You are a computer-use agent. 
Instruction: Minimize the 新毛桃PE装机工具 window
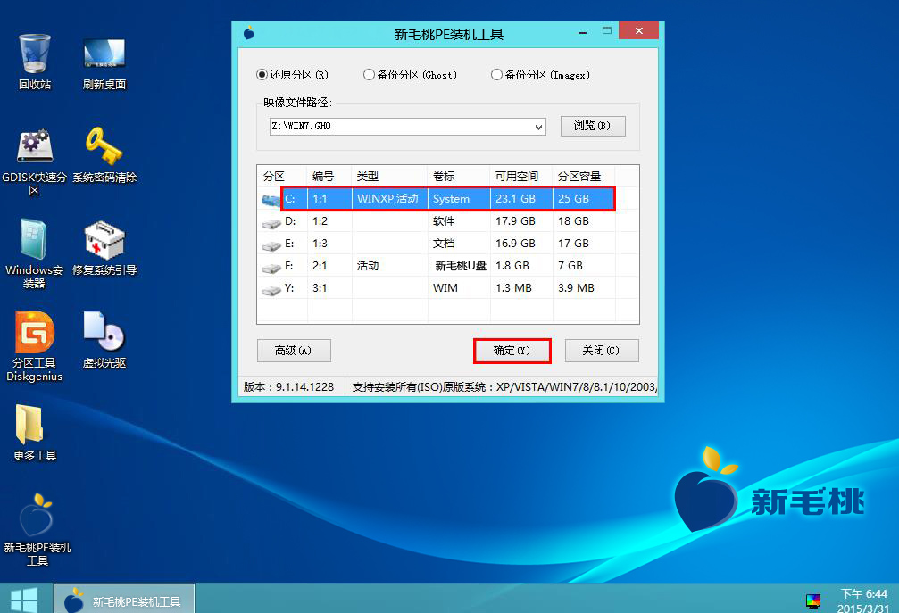(x=583, y=31)
